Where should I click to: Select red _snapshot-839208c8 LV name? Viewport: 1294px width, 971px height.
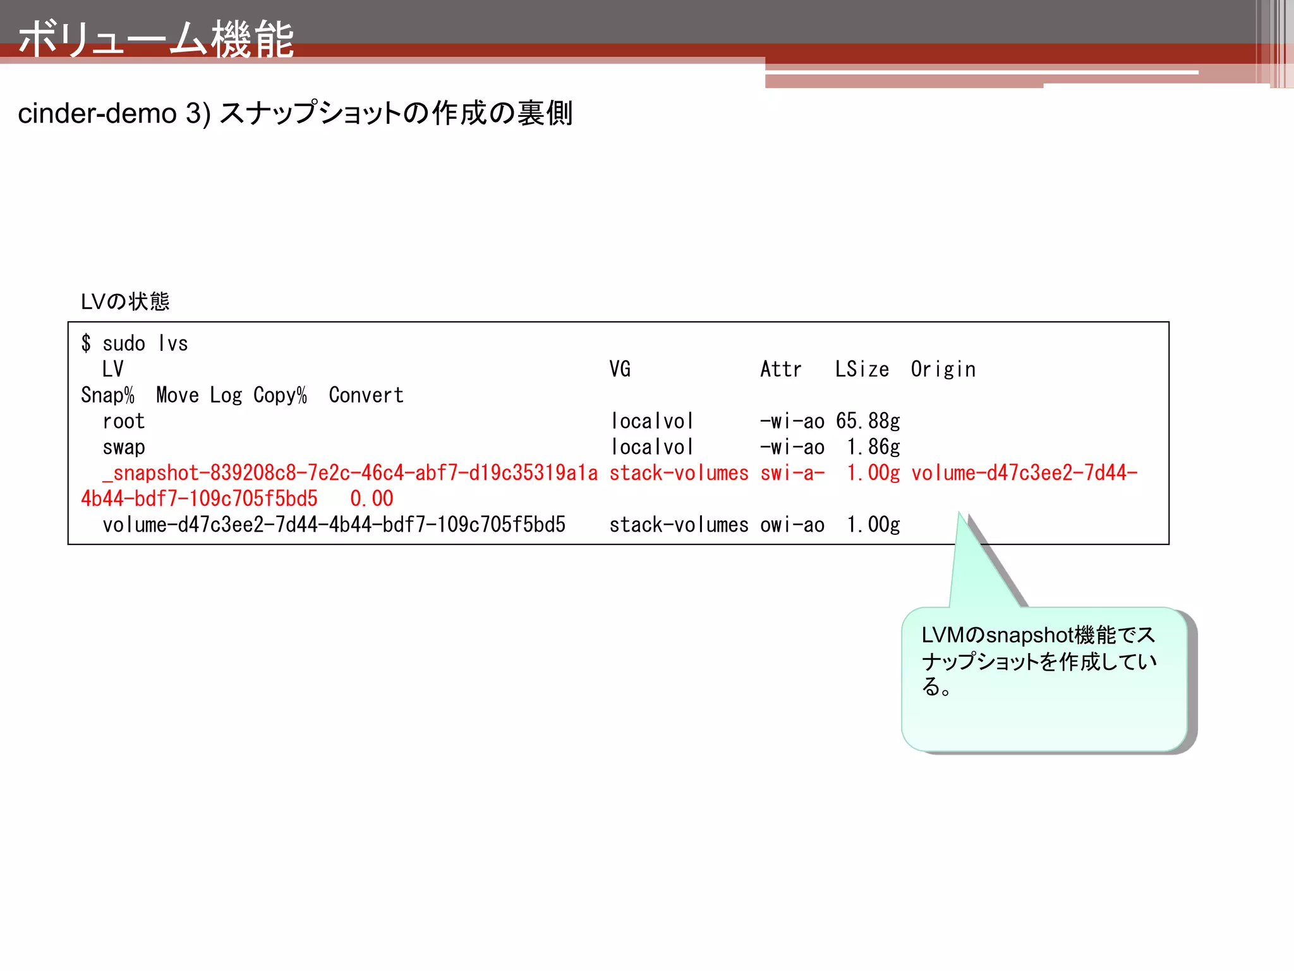coord(350,473)
